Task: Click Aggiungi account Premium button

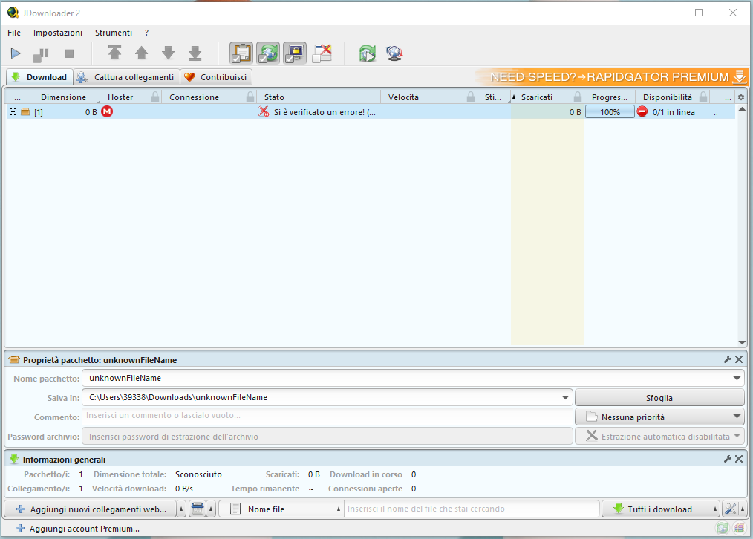Action: 78,529
